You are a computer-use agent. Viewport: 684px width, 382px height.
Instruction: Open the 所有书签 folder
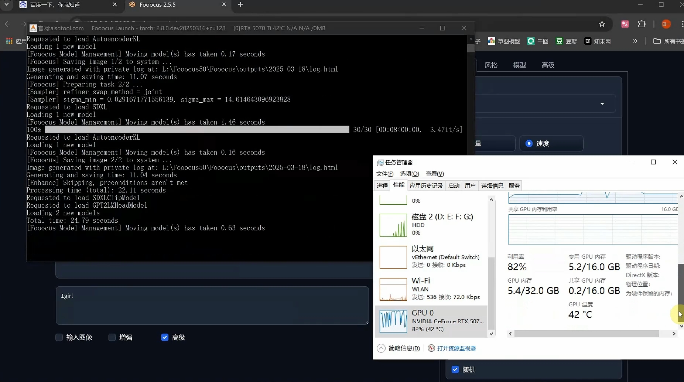(668, 41)
